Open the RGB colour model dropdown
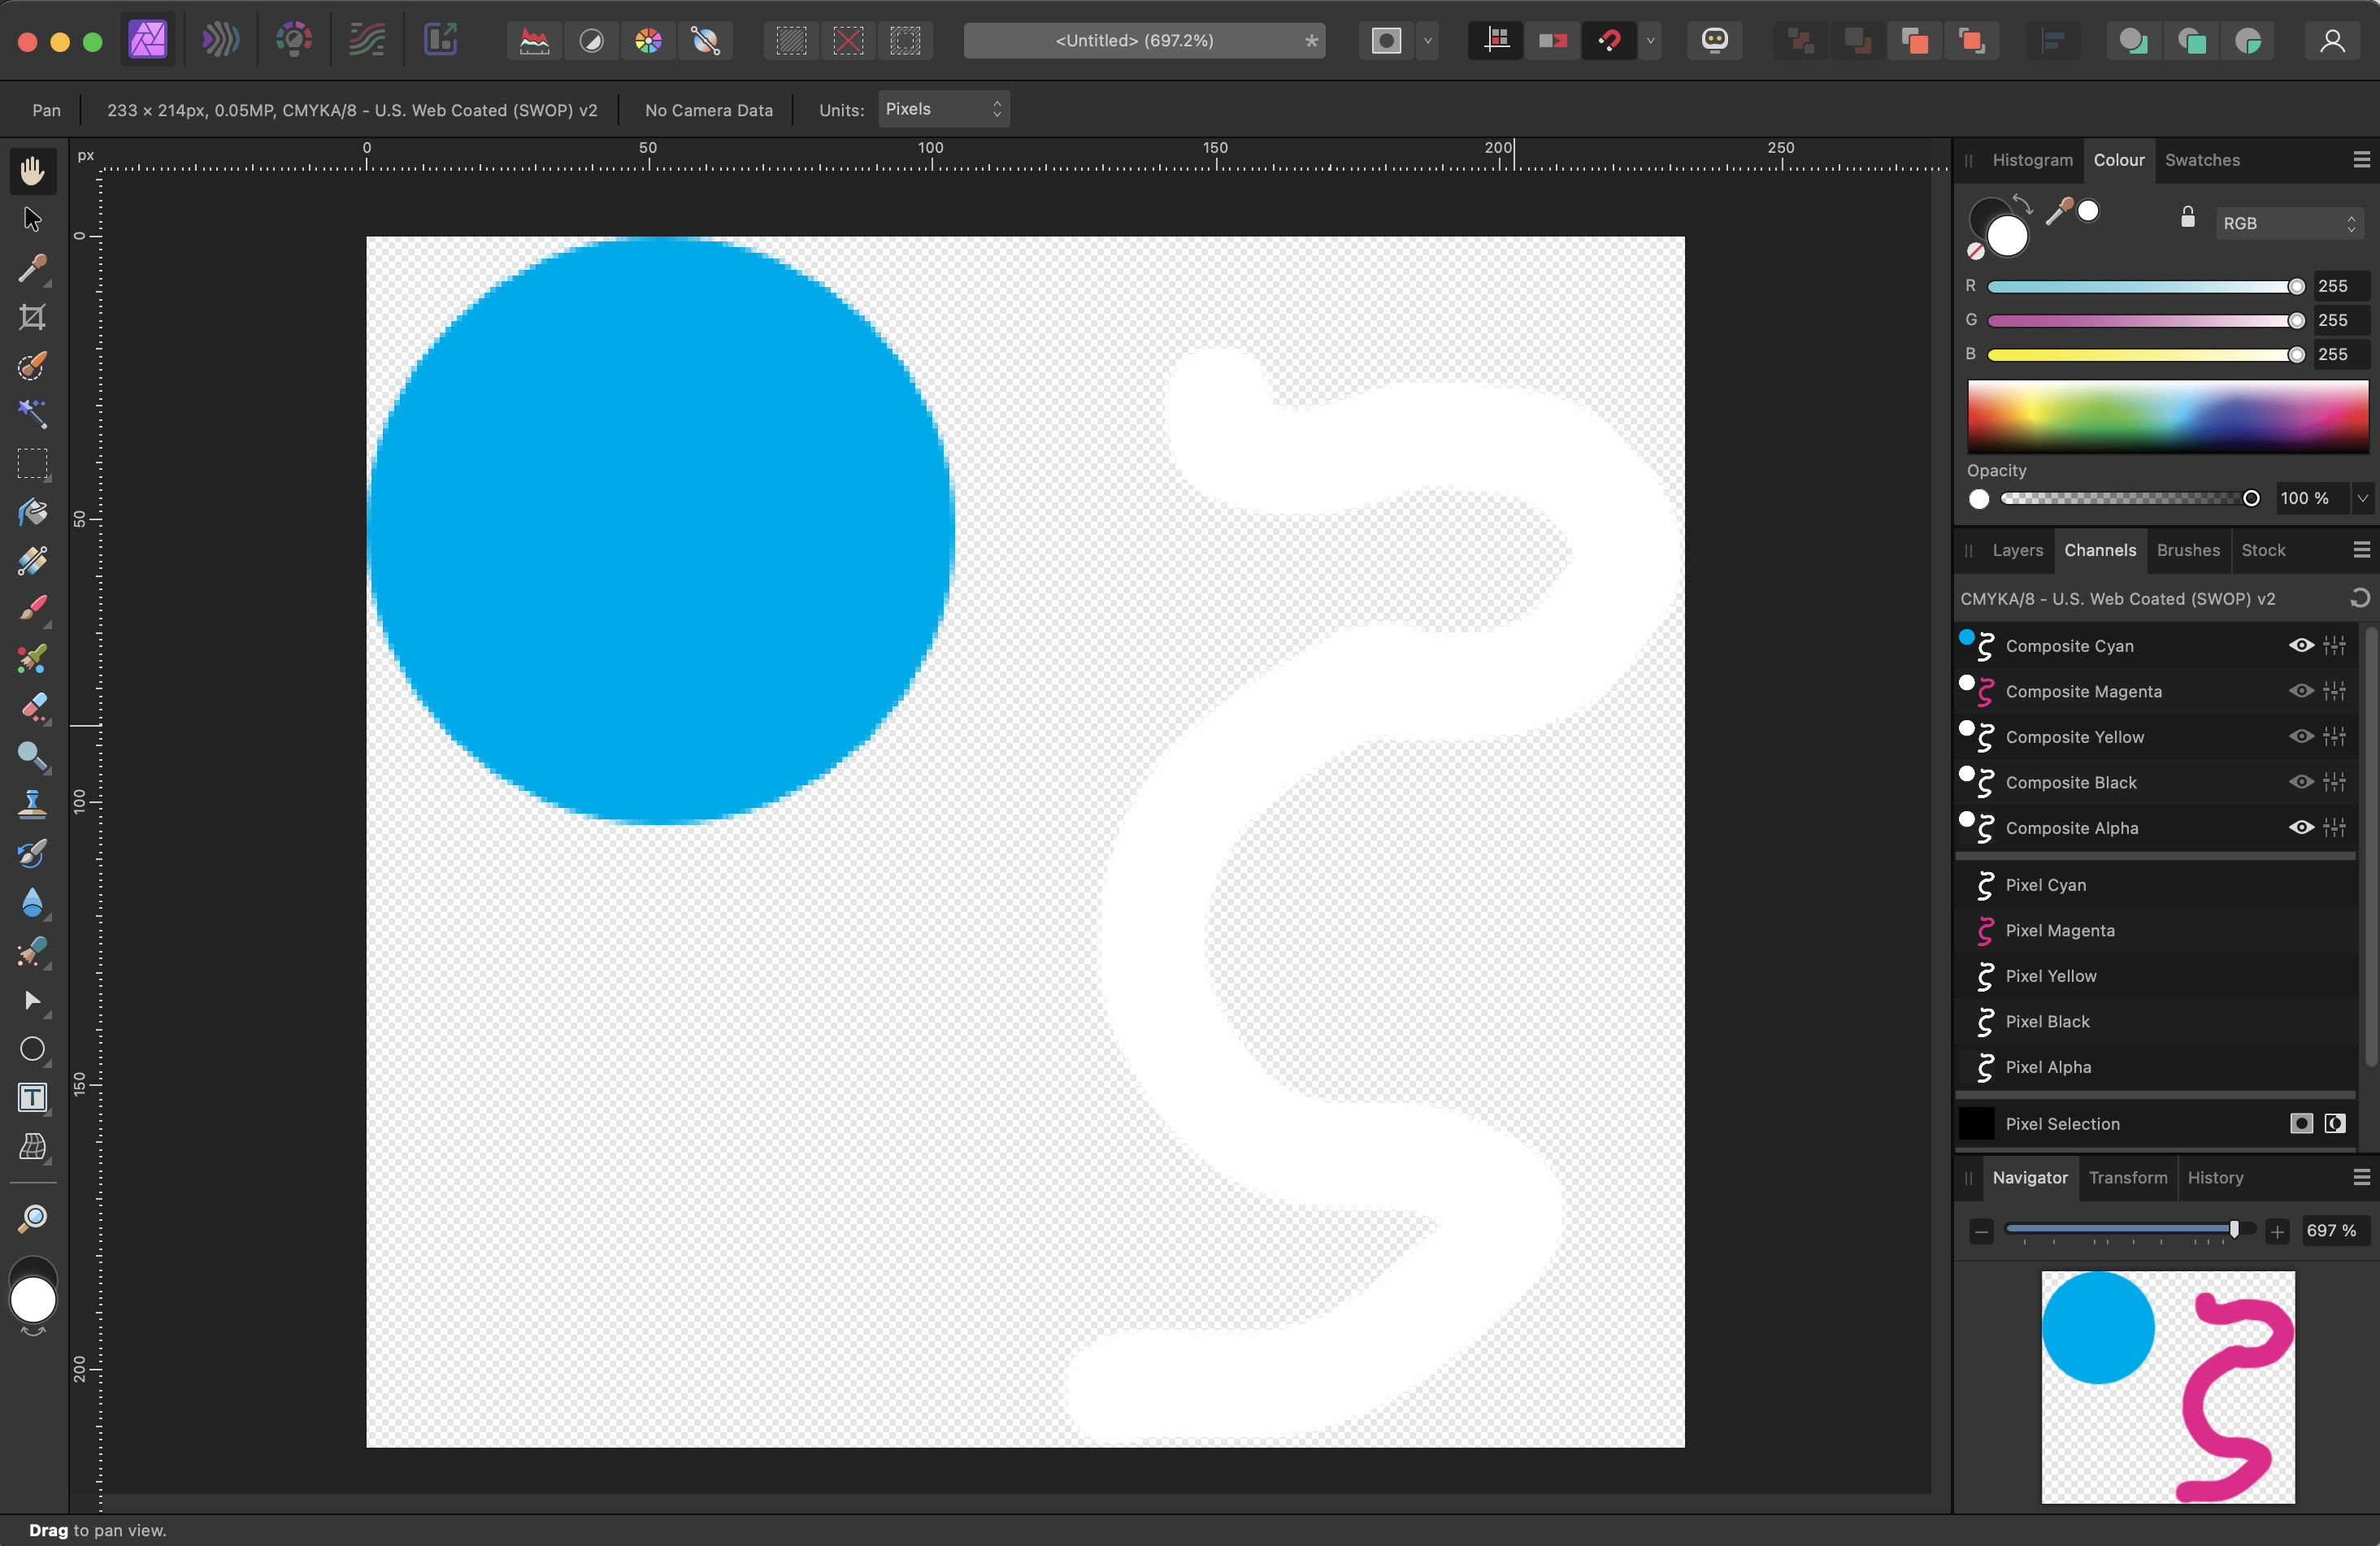Image resolution: width=2380 pixels, height=1546 pixels. click(x=2288, y=223)
